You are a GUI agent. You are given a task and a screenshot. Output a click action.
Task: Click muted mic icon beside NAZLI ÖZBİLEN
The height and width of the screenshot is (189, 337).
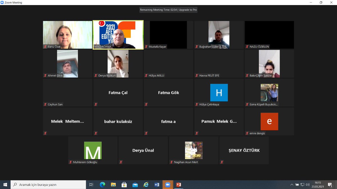(247, 47)
